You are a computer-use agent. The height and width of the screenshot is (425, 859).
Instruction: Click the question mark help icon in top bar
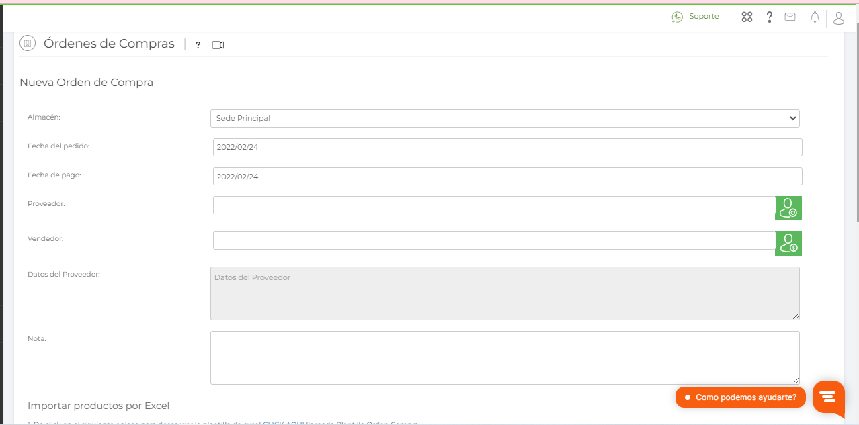[x=769, y=17]
